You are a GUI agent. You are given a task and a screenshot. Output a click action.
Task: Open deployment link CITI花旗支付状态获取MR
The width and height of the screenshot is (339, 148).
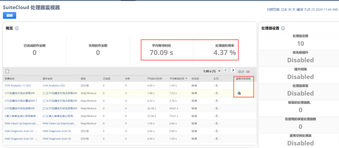(20, 108)
